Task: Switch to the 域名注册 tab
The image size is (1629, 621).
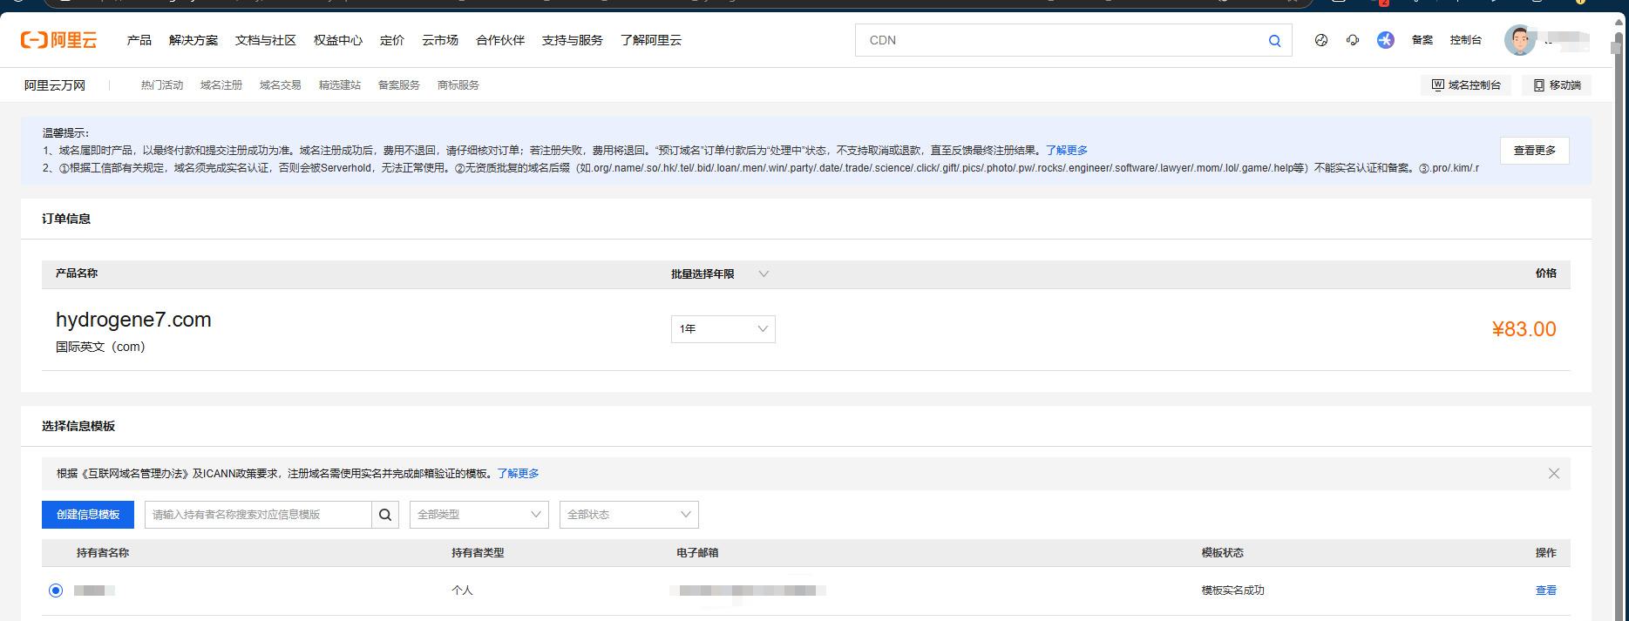Action: pos(221,85)
